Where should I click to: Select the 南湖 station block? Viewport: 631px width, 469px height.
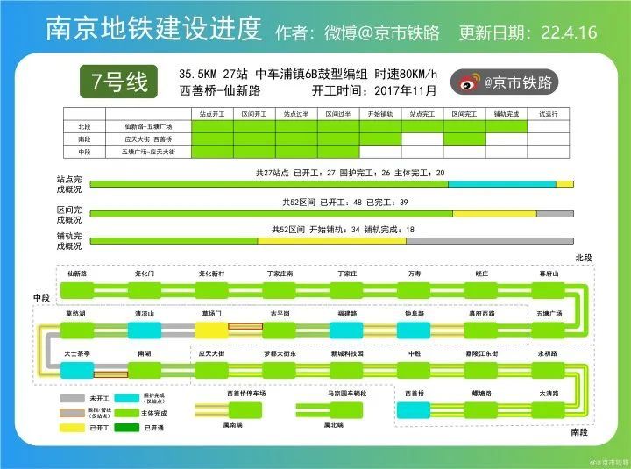pos(145,370)
